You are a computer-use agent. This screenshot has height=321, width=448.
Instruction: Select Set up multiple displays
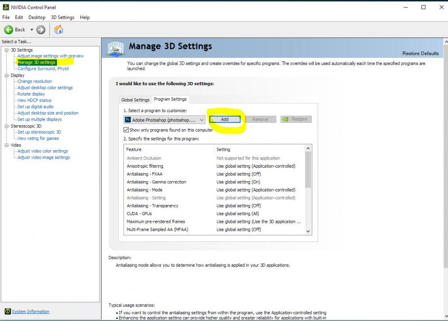coord(39,120)
